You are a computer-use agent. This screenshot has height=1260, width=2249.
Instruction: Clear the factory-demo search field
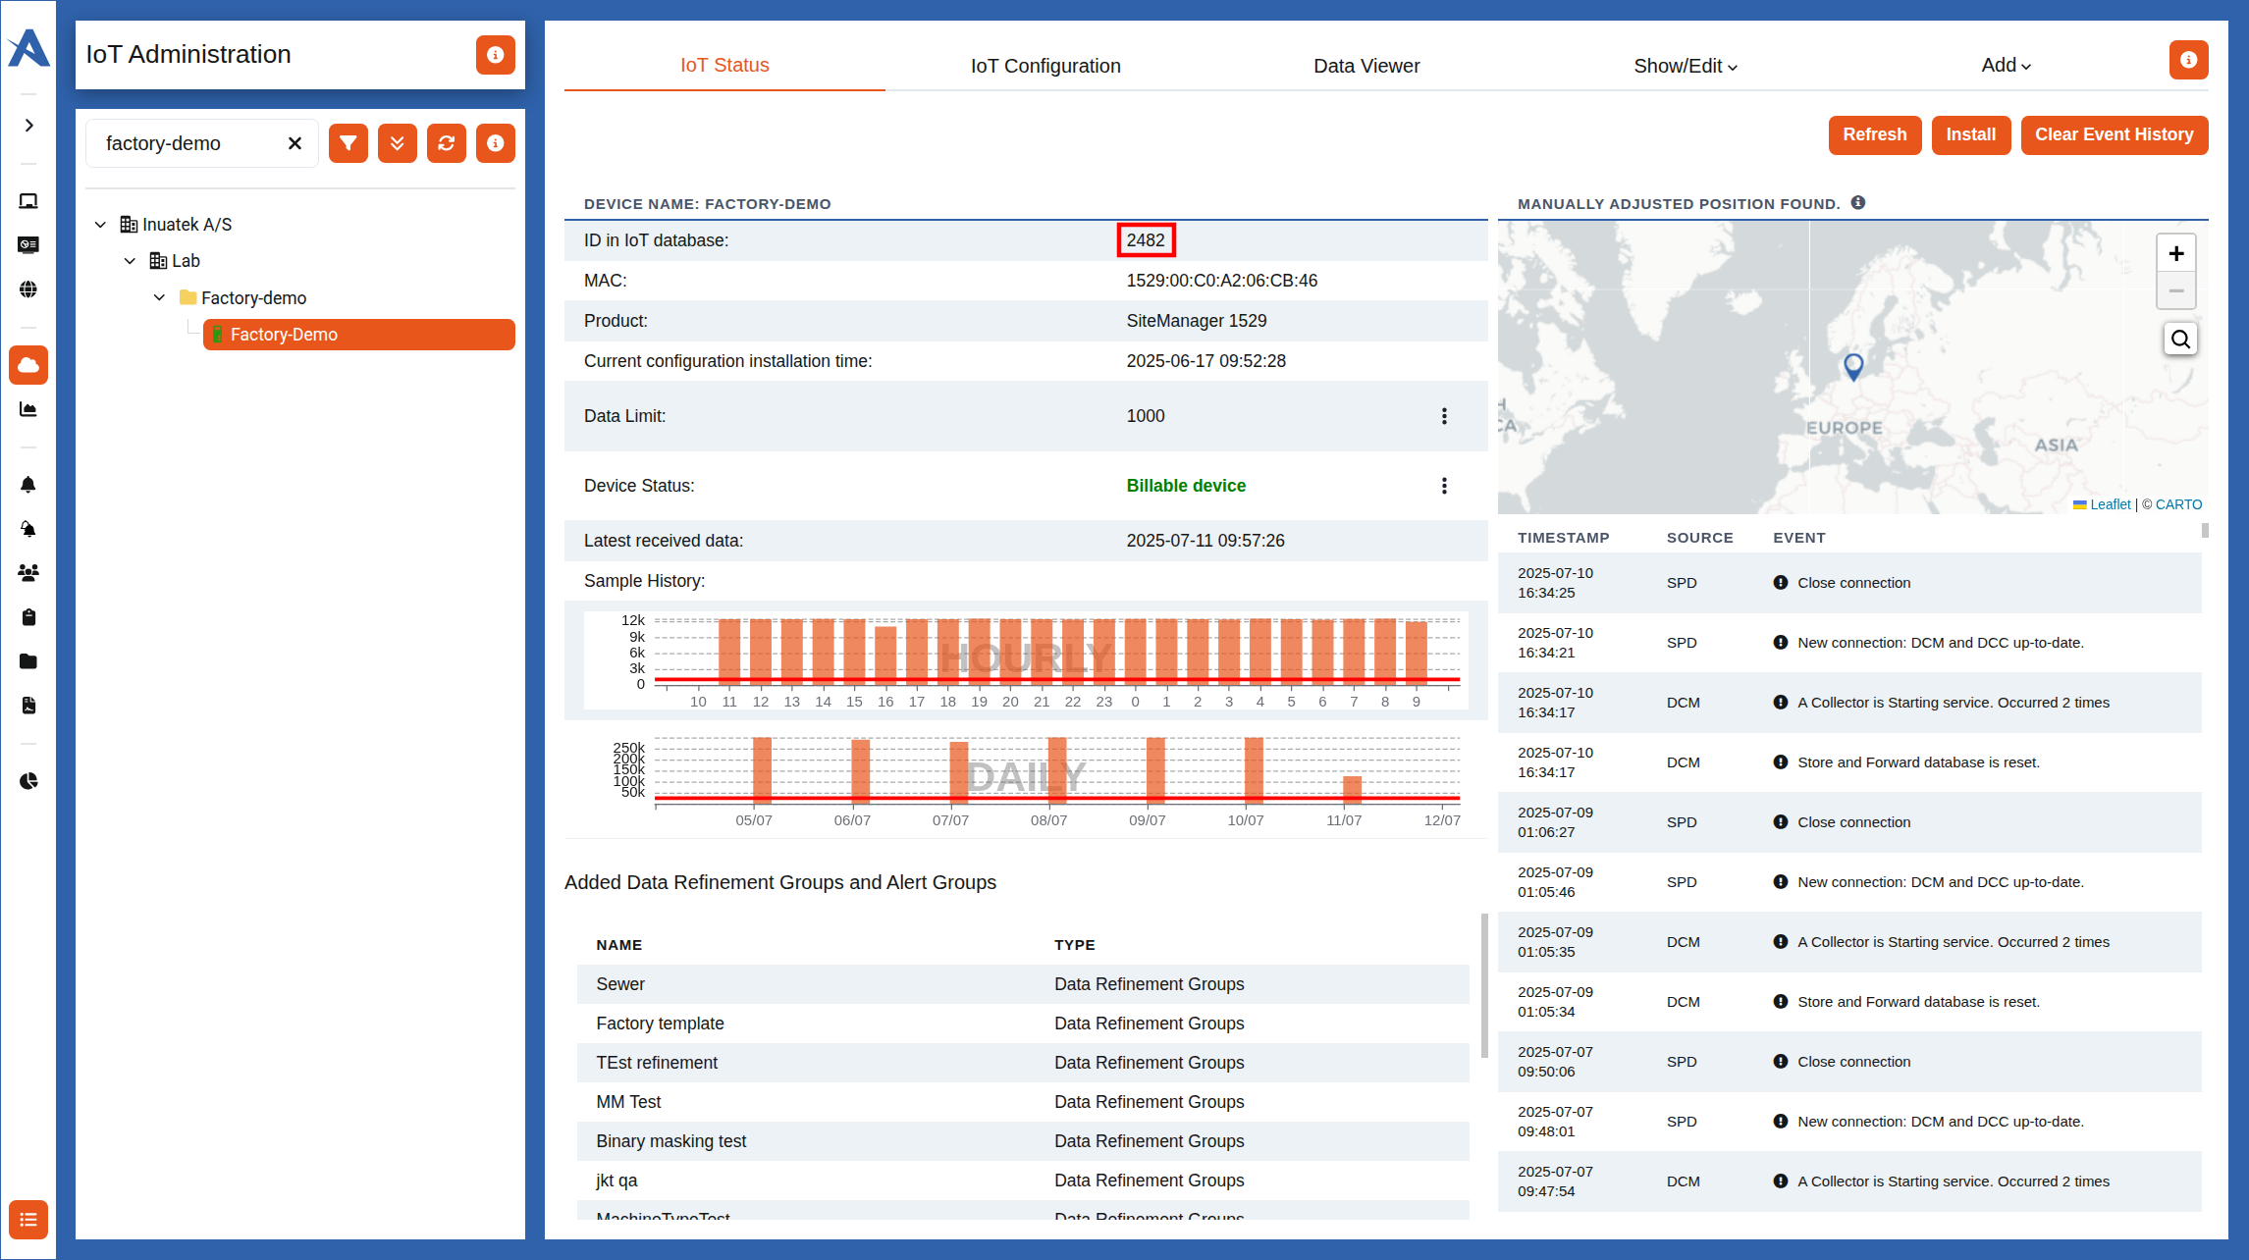tap(295, 143)
